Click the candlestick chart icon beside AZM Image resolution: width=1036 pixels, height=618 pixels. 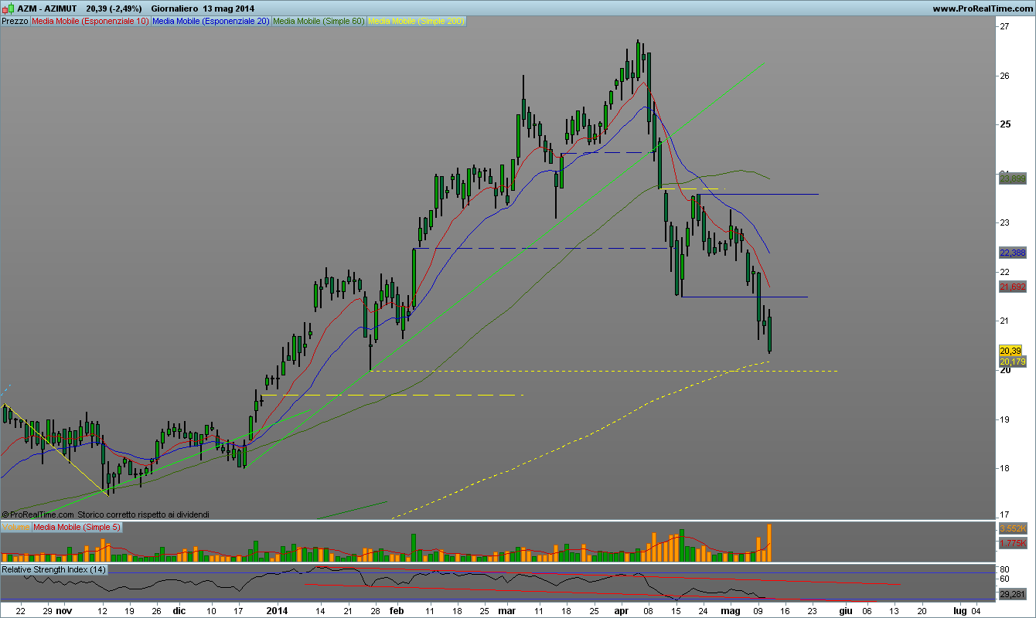[8, 8]
